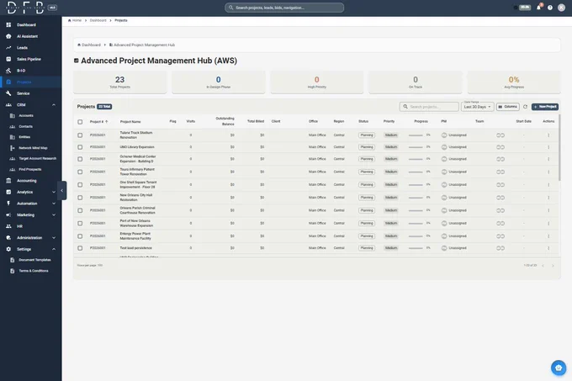The height and width of the screenshot is (381, 572).
Task: Expand the Automation sidebar section
Action: [x=54, y=204]
